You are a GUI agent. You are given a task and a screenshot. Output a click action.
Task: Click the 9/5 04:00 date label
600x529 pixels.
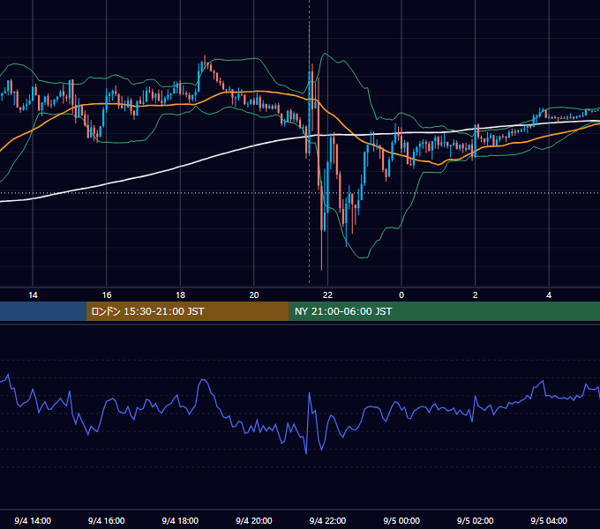click(x=549, y=520)
